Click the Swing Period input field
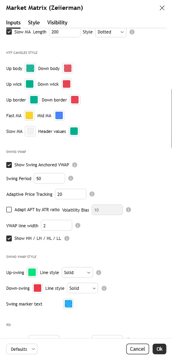The image size is (172, 359). click(49, 179)
